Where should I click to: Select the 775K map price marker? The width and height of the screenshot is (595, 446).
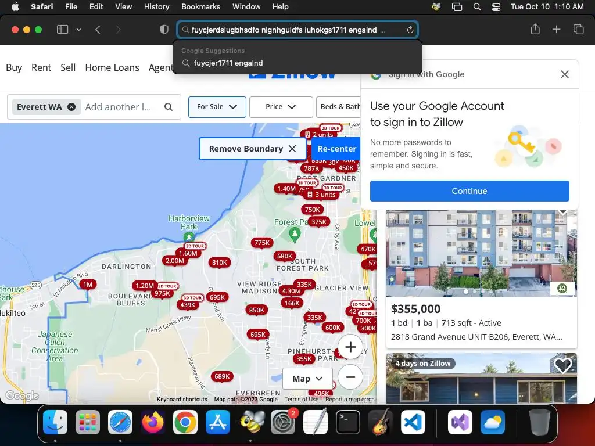(262, 242)
